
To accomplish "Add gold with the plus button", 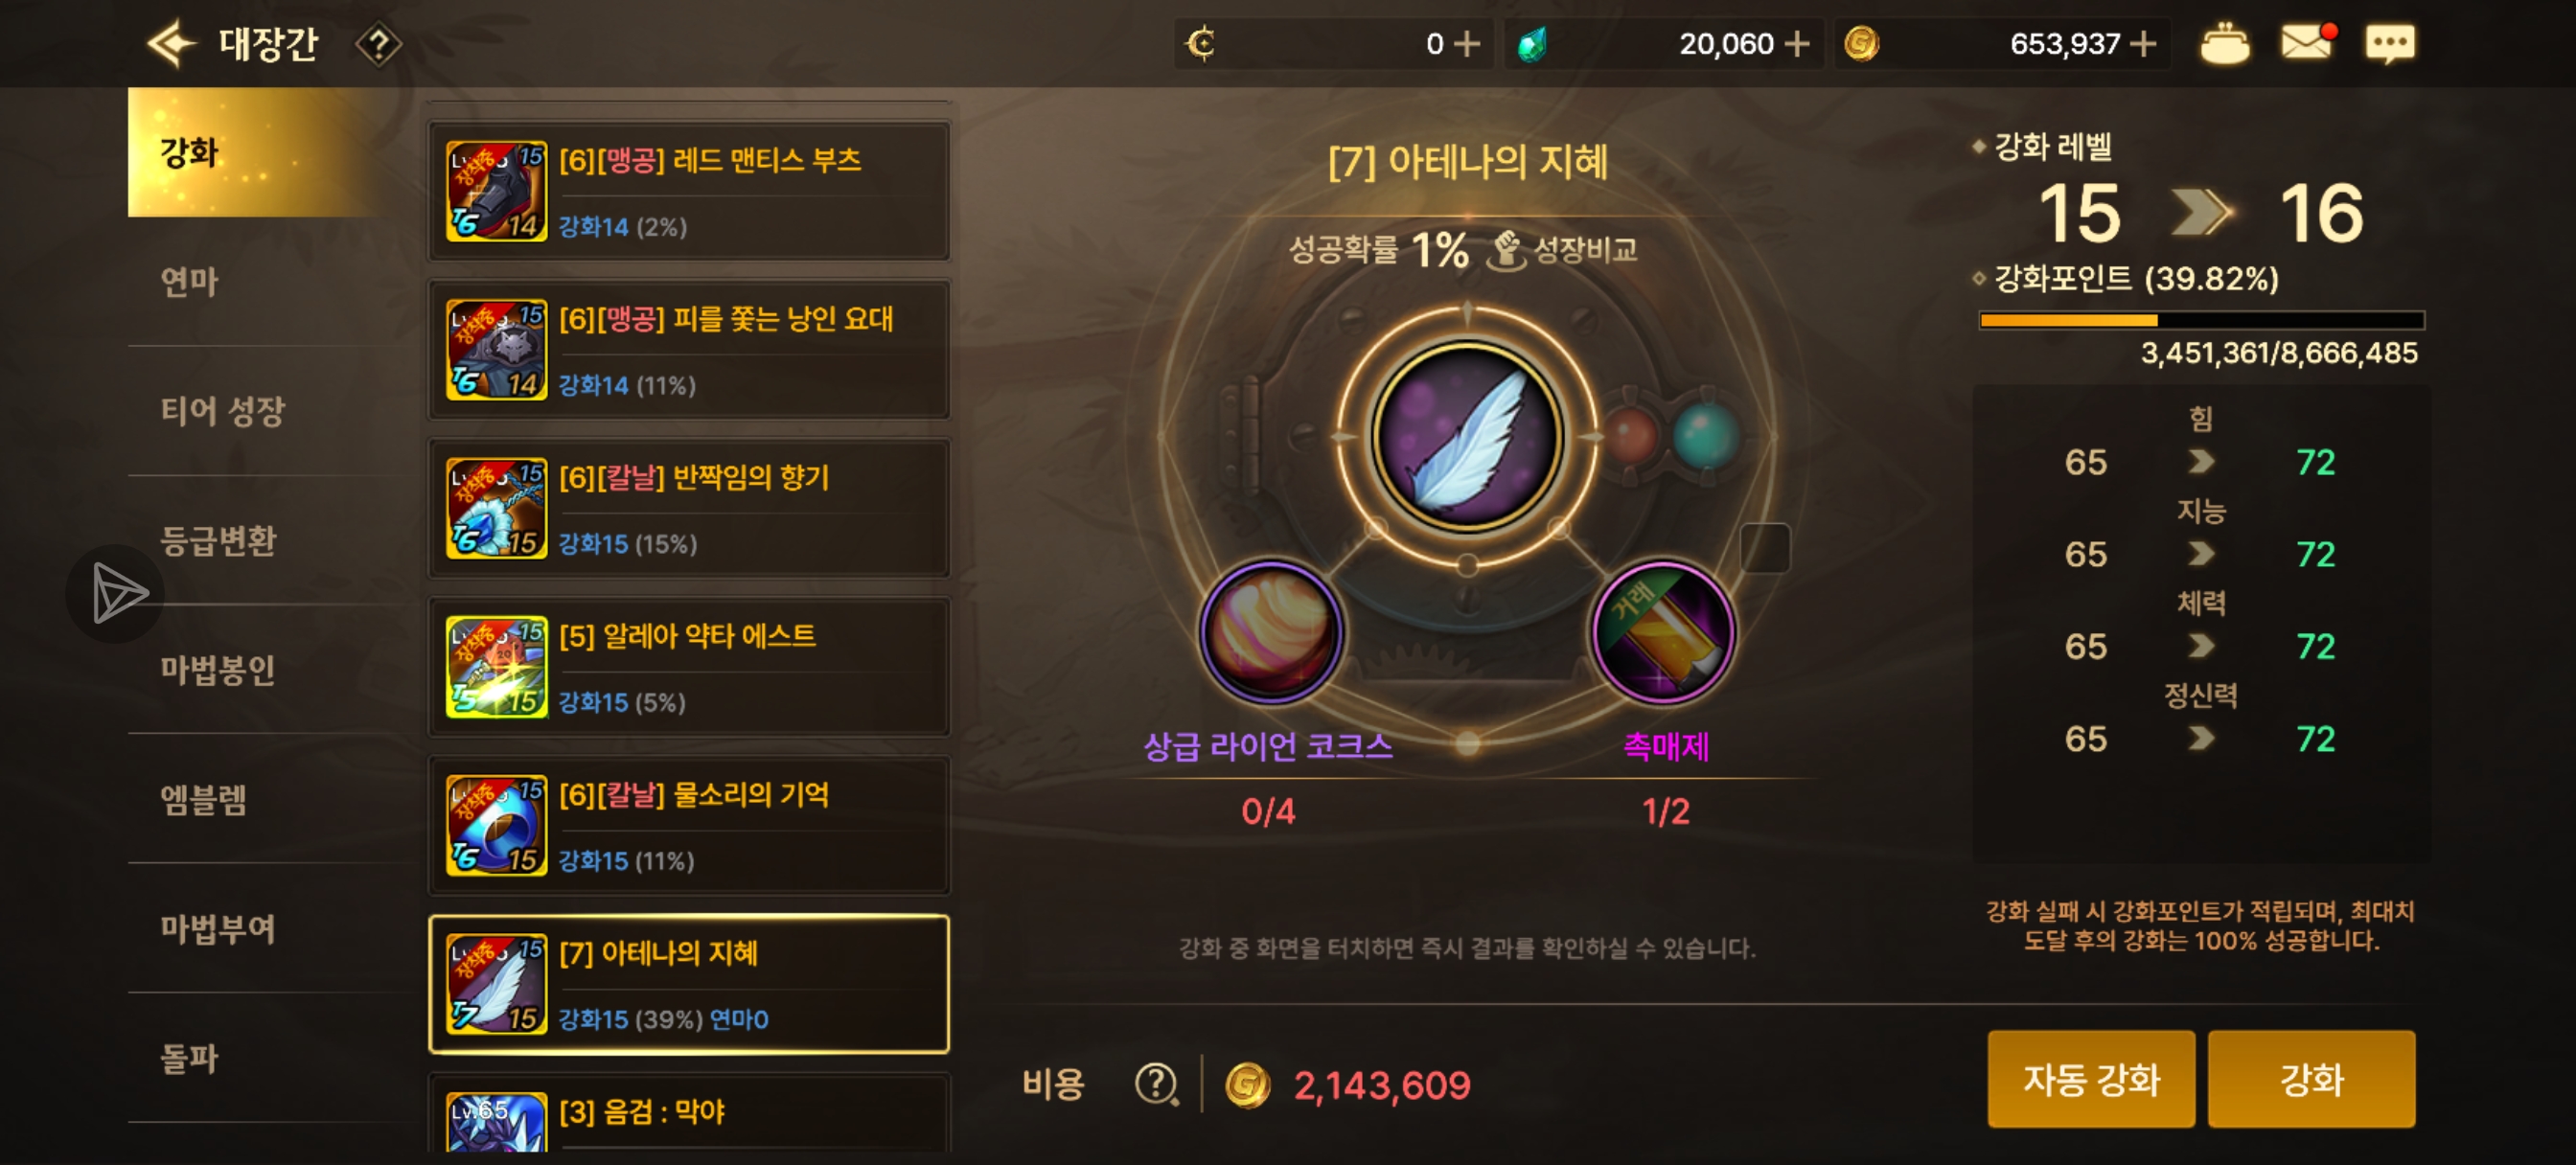I will coord(2142,43).
